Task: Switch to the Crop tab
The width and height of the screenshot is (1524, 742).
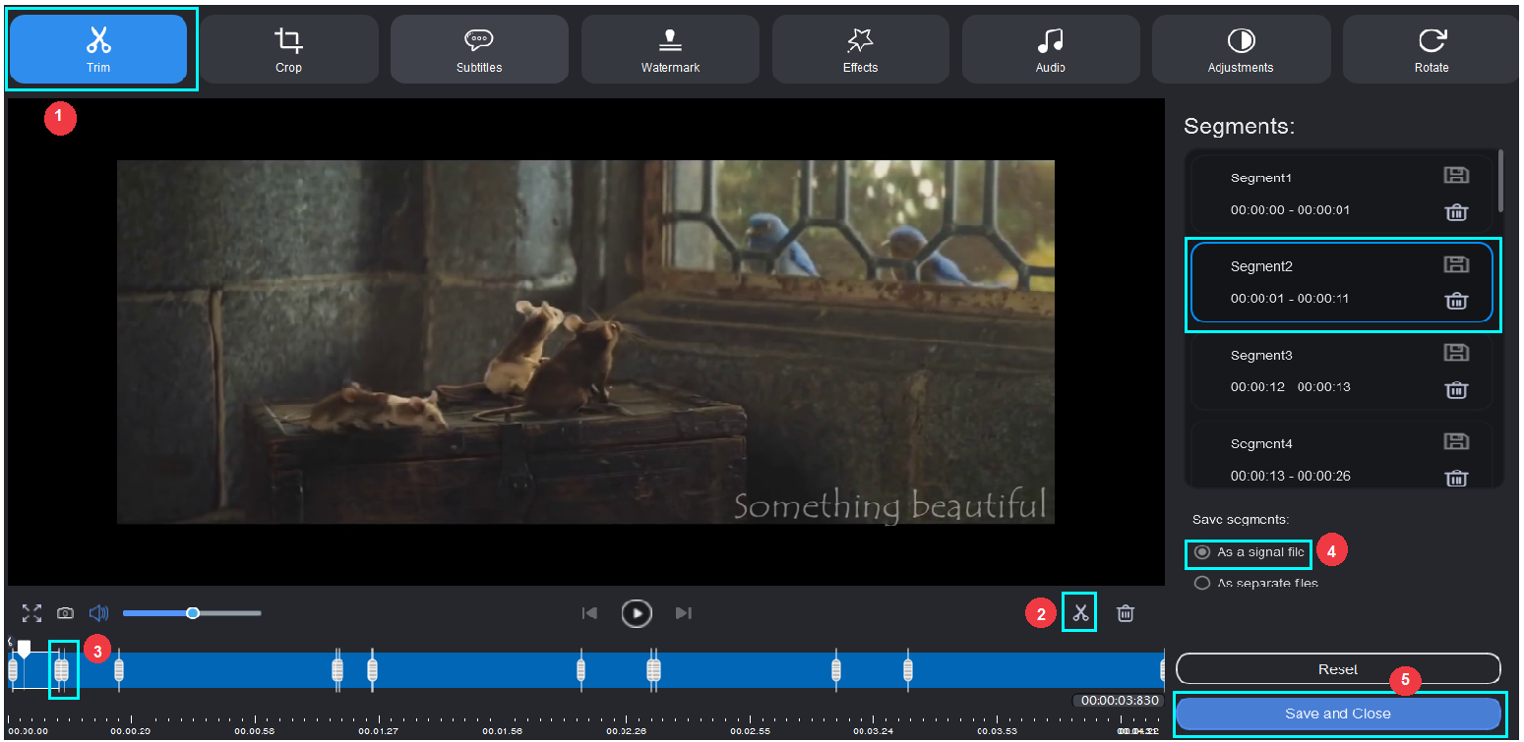Action: click(x=288, y=48)
